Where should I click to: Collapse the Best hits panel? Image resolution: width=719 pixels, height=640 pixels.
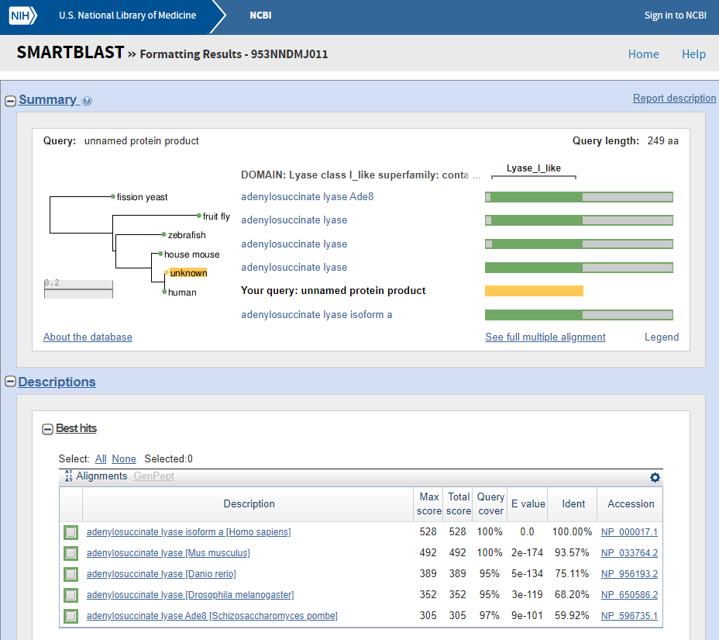click(x=48, y=429)
